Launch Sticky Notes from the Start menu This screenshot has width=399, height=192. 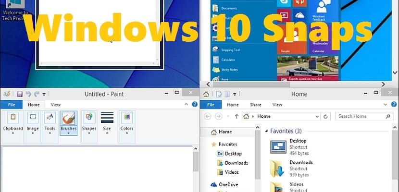[225, 70]
